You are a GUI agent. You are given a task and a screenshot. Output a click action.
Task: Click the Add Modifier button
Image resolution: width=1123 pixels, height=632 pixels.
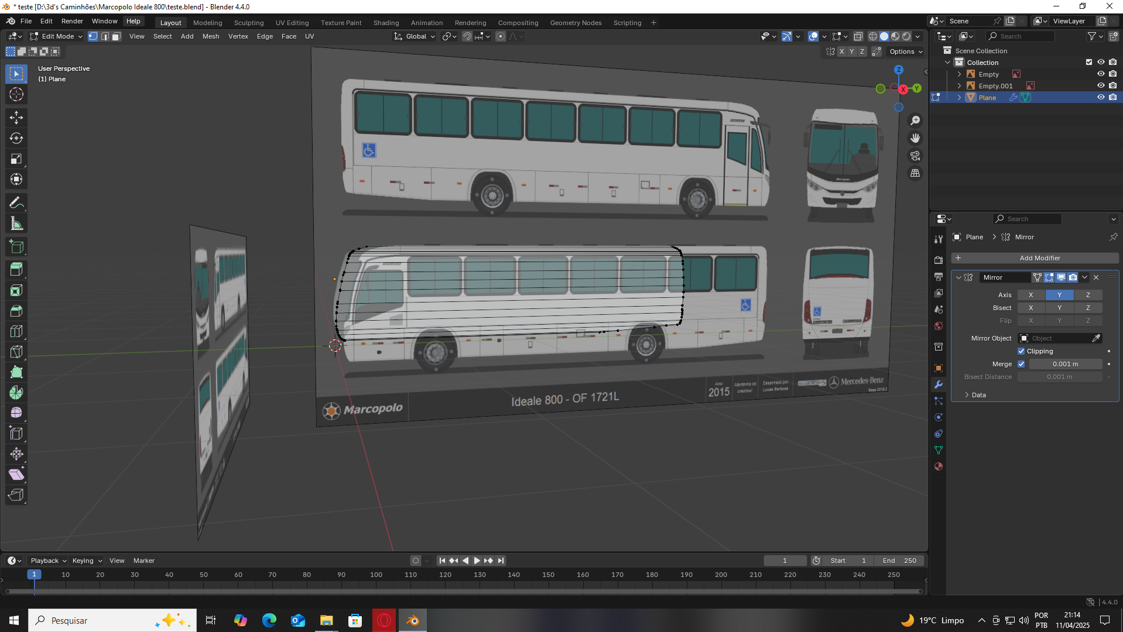(x=1035, y=258)
